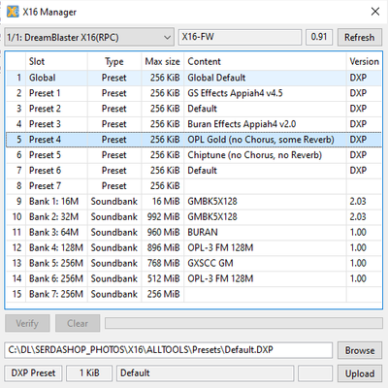Select the Global slot row
This screenshot has height=388, width=388.
194,78
